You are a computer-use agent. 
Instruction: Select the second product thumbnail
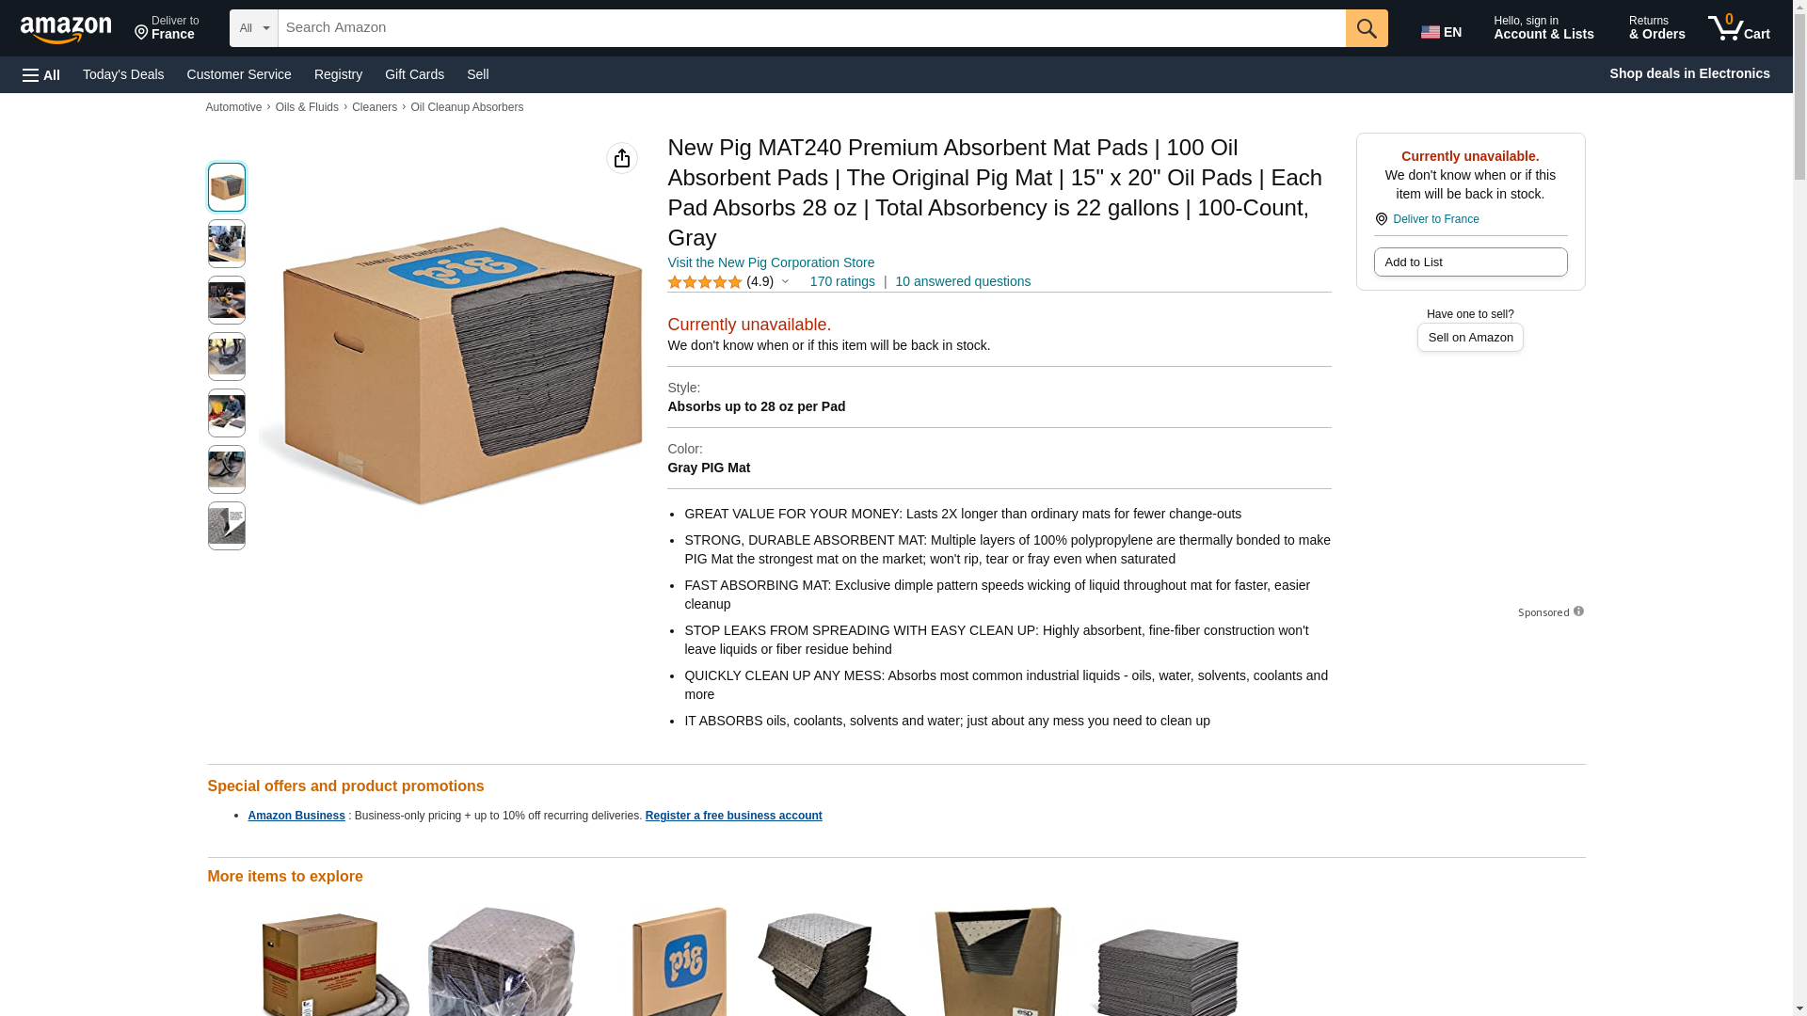tap(226, 244)
